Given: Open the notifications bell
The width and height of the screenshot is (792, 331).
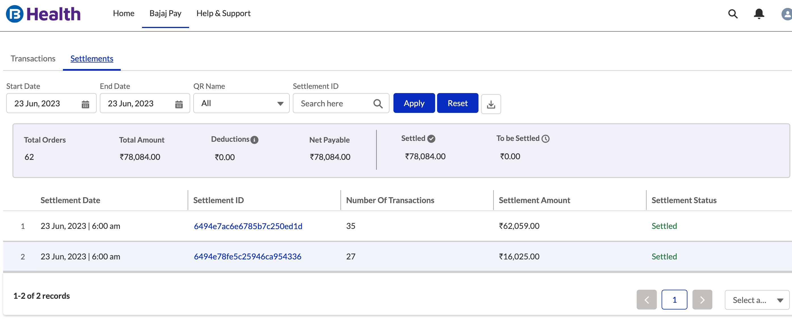Looking at the screenshot, I should pos(759,14).
